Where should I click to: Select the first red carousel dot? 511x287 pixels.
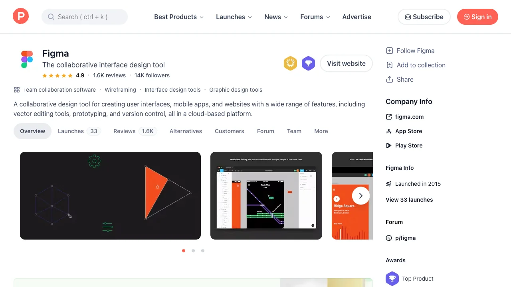point(184,251)
